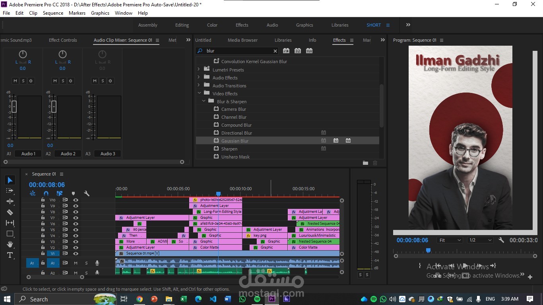Clear the blur search text
The width and height of the screenshot is (543, 305).
[275, 51]
